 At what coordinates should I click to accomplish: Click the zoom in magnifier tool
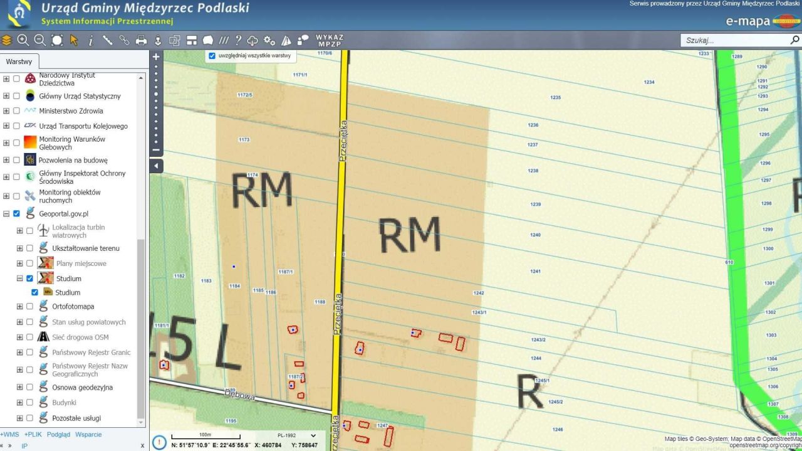tap(23, 40)
